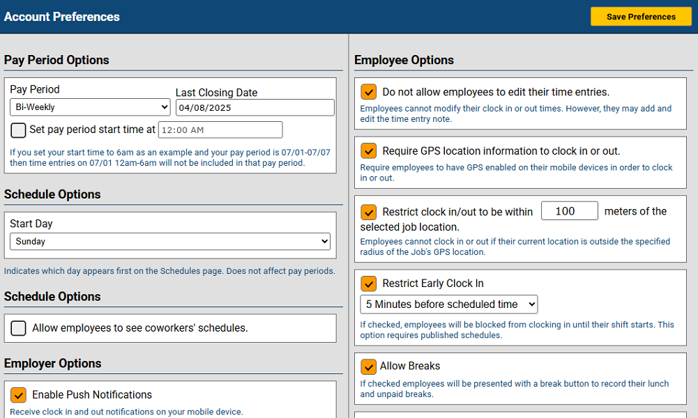698x418 pixels.
Task: Click the Employee Options heading
Action: (x=404, y=60)
